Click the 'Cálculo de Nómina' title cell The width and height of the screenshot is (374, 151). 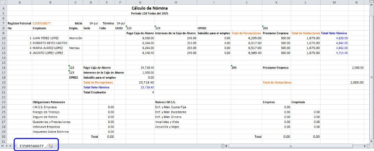coord(150,8)
